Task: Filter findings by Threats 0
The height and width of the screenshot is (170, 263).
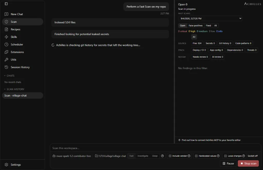Action: click(252, 50)
